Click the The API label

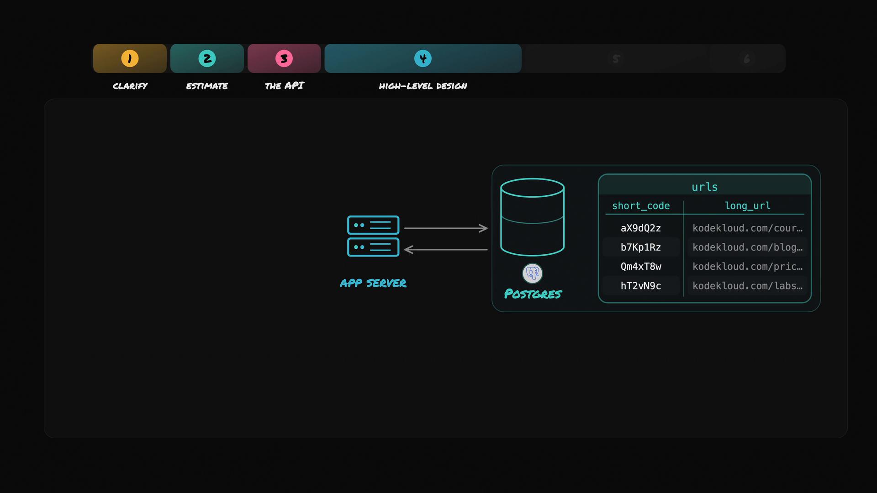pyautogui.click(x=284, y=86)
